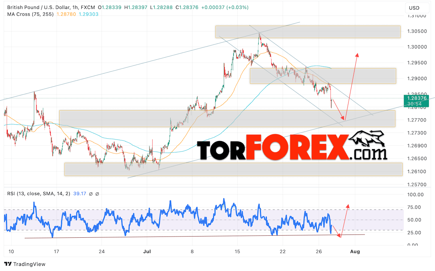Click the teal MA value 1.29303
The width and height of the screenshot is (435, 271).
point(89,14)
